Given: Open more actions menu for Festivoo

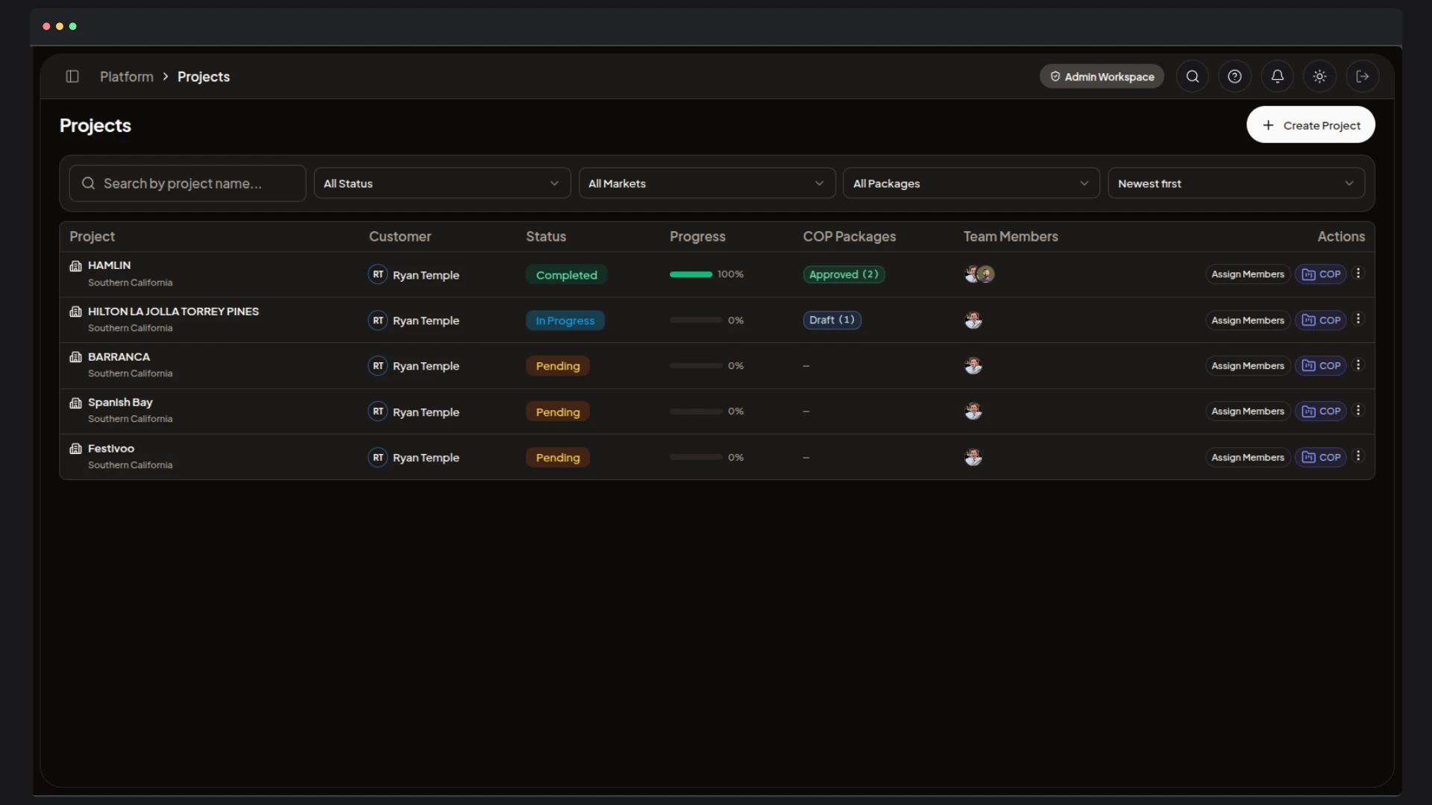Looking at the screenshot, I should (x=1358, y=456).
